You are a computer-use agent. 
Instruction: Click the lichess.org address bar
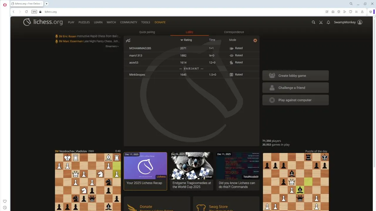tap(51, 12)
